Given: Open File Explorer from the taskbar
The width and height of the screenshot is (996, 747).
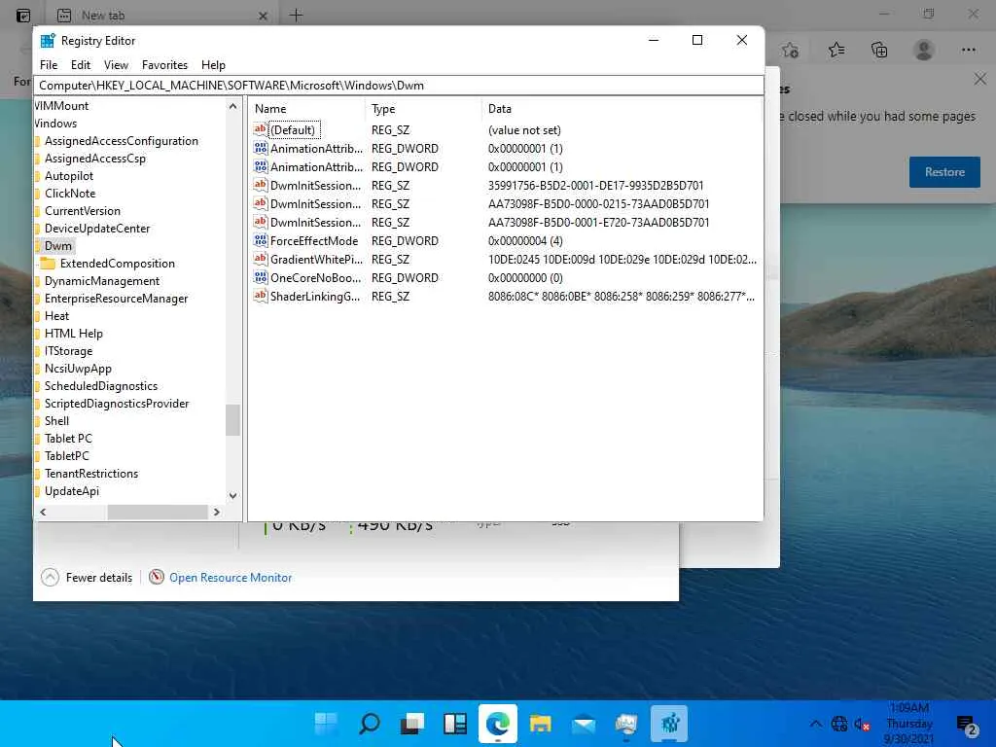Looking at the screenshot, I should click(x=541, y=724).
